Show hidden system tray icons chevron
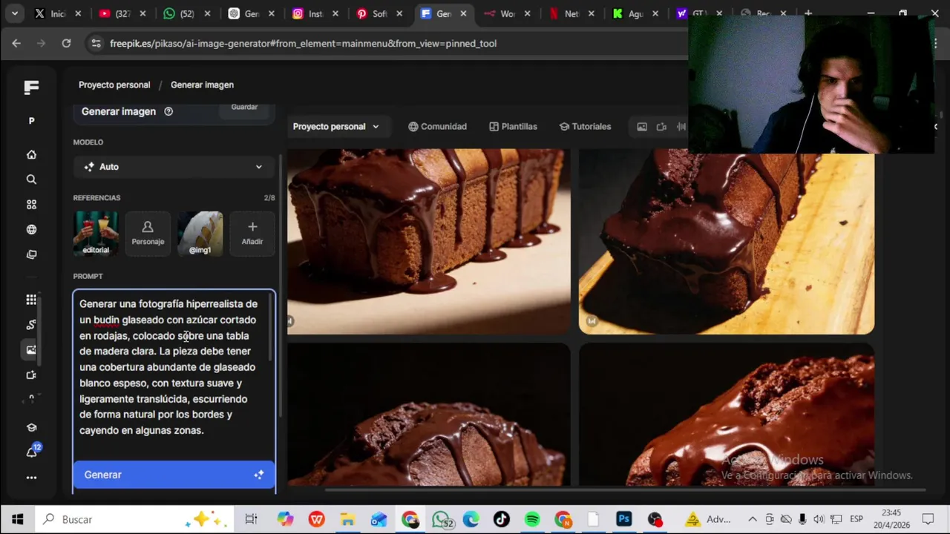The height and width of the screenshot is (534, 950). (x=752, y=519)
